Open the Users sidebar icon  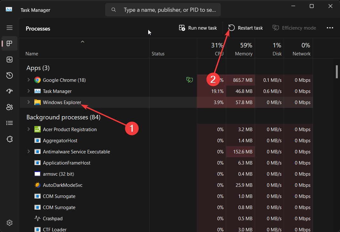click(10, 107)
